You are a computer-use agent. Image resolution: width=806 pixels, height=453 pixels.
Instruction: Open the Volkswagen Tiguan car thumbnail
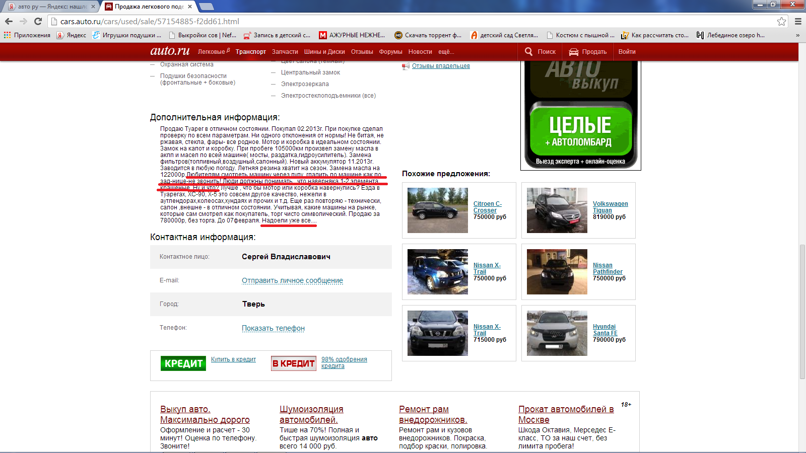click(557, 210)
